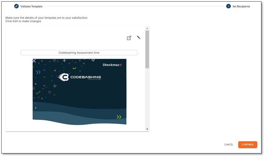Click the CANCEL button
This screenshot has width=265, height=157.
coord(229,145)
